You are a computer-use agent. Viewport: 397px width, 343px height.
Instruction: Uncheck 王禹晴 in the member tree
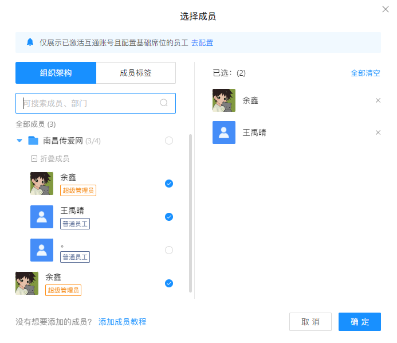click(169, 217)
